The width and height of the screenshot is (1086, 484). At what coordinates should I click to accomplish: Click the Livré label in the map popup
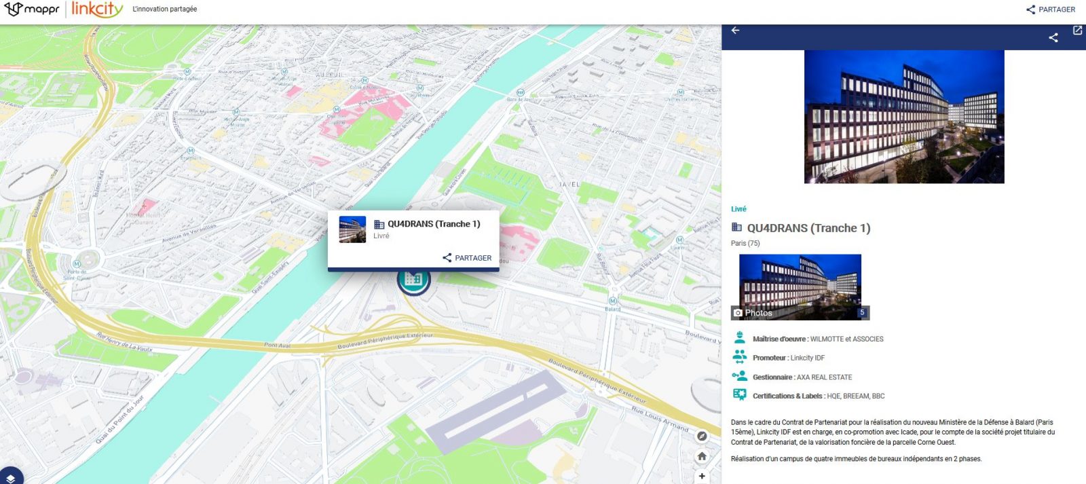point(381,236)
